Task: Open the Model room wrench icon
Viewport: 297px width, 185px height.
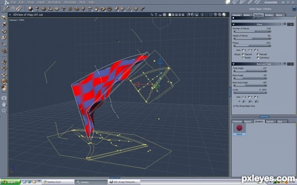Action: click(x=235, y=2)
